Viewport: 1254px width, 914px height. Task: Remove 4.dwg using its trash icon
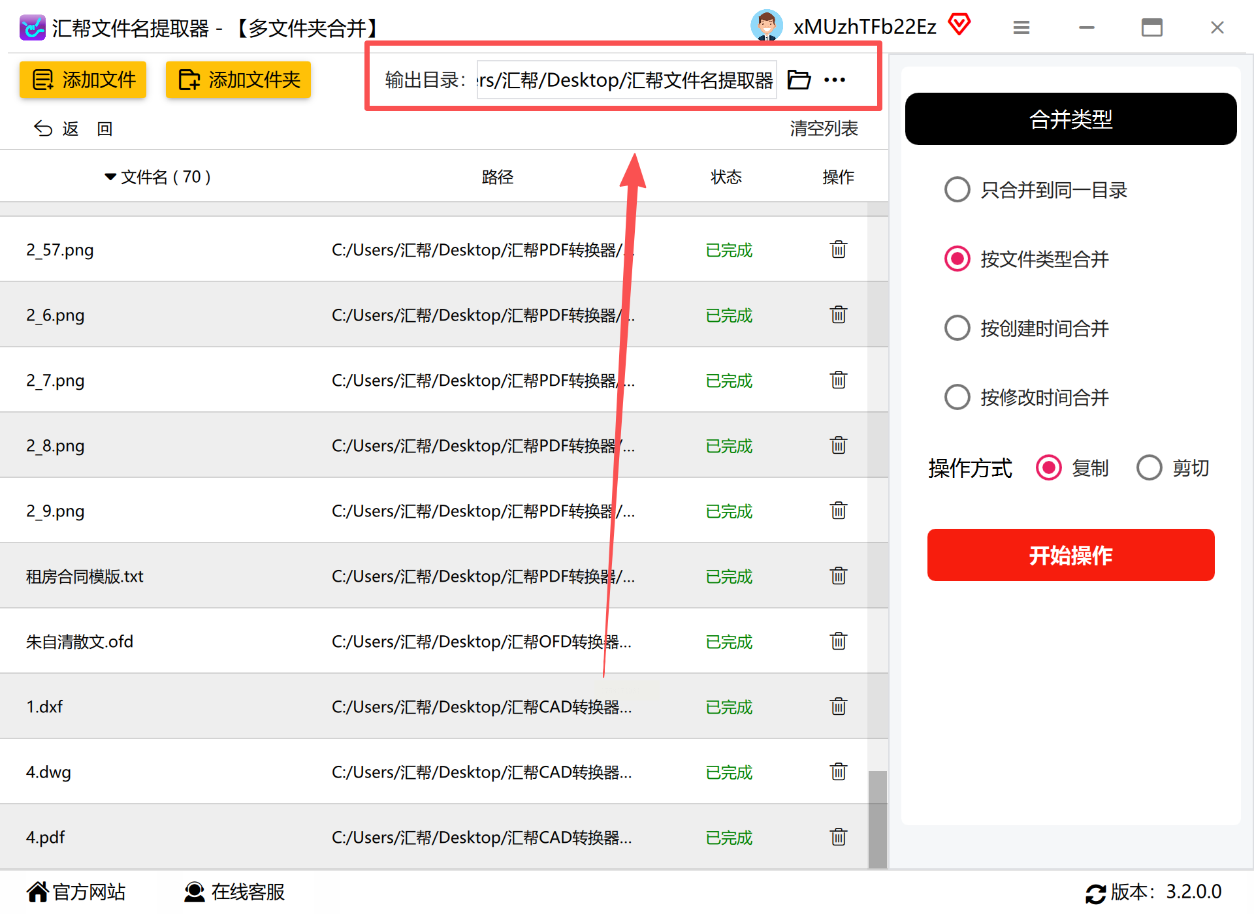(x=838, y=772)
